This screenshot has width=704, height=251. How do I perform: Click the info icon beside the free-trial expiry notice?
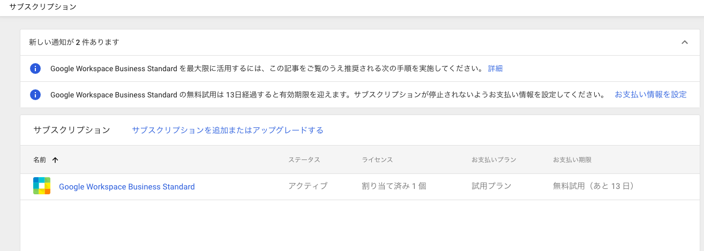tap(35, 95)
